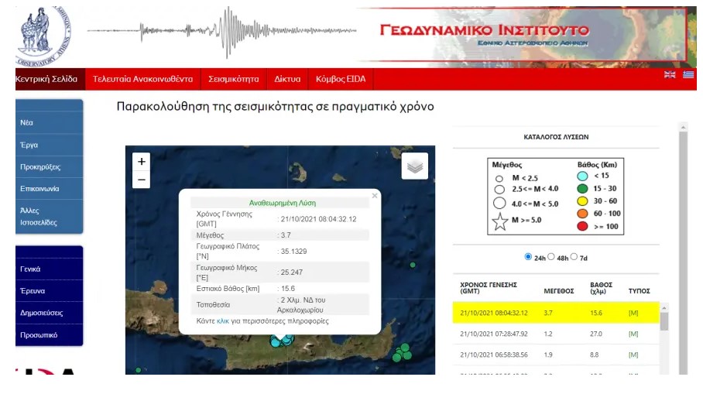703x401 pixels.
Task: Zoom out on the seismicity map
Action: 141,180
